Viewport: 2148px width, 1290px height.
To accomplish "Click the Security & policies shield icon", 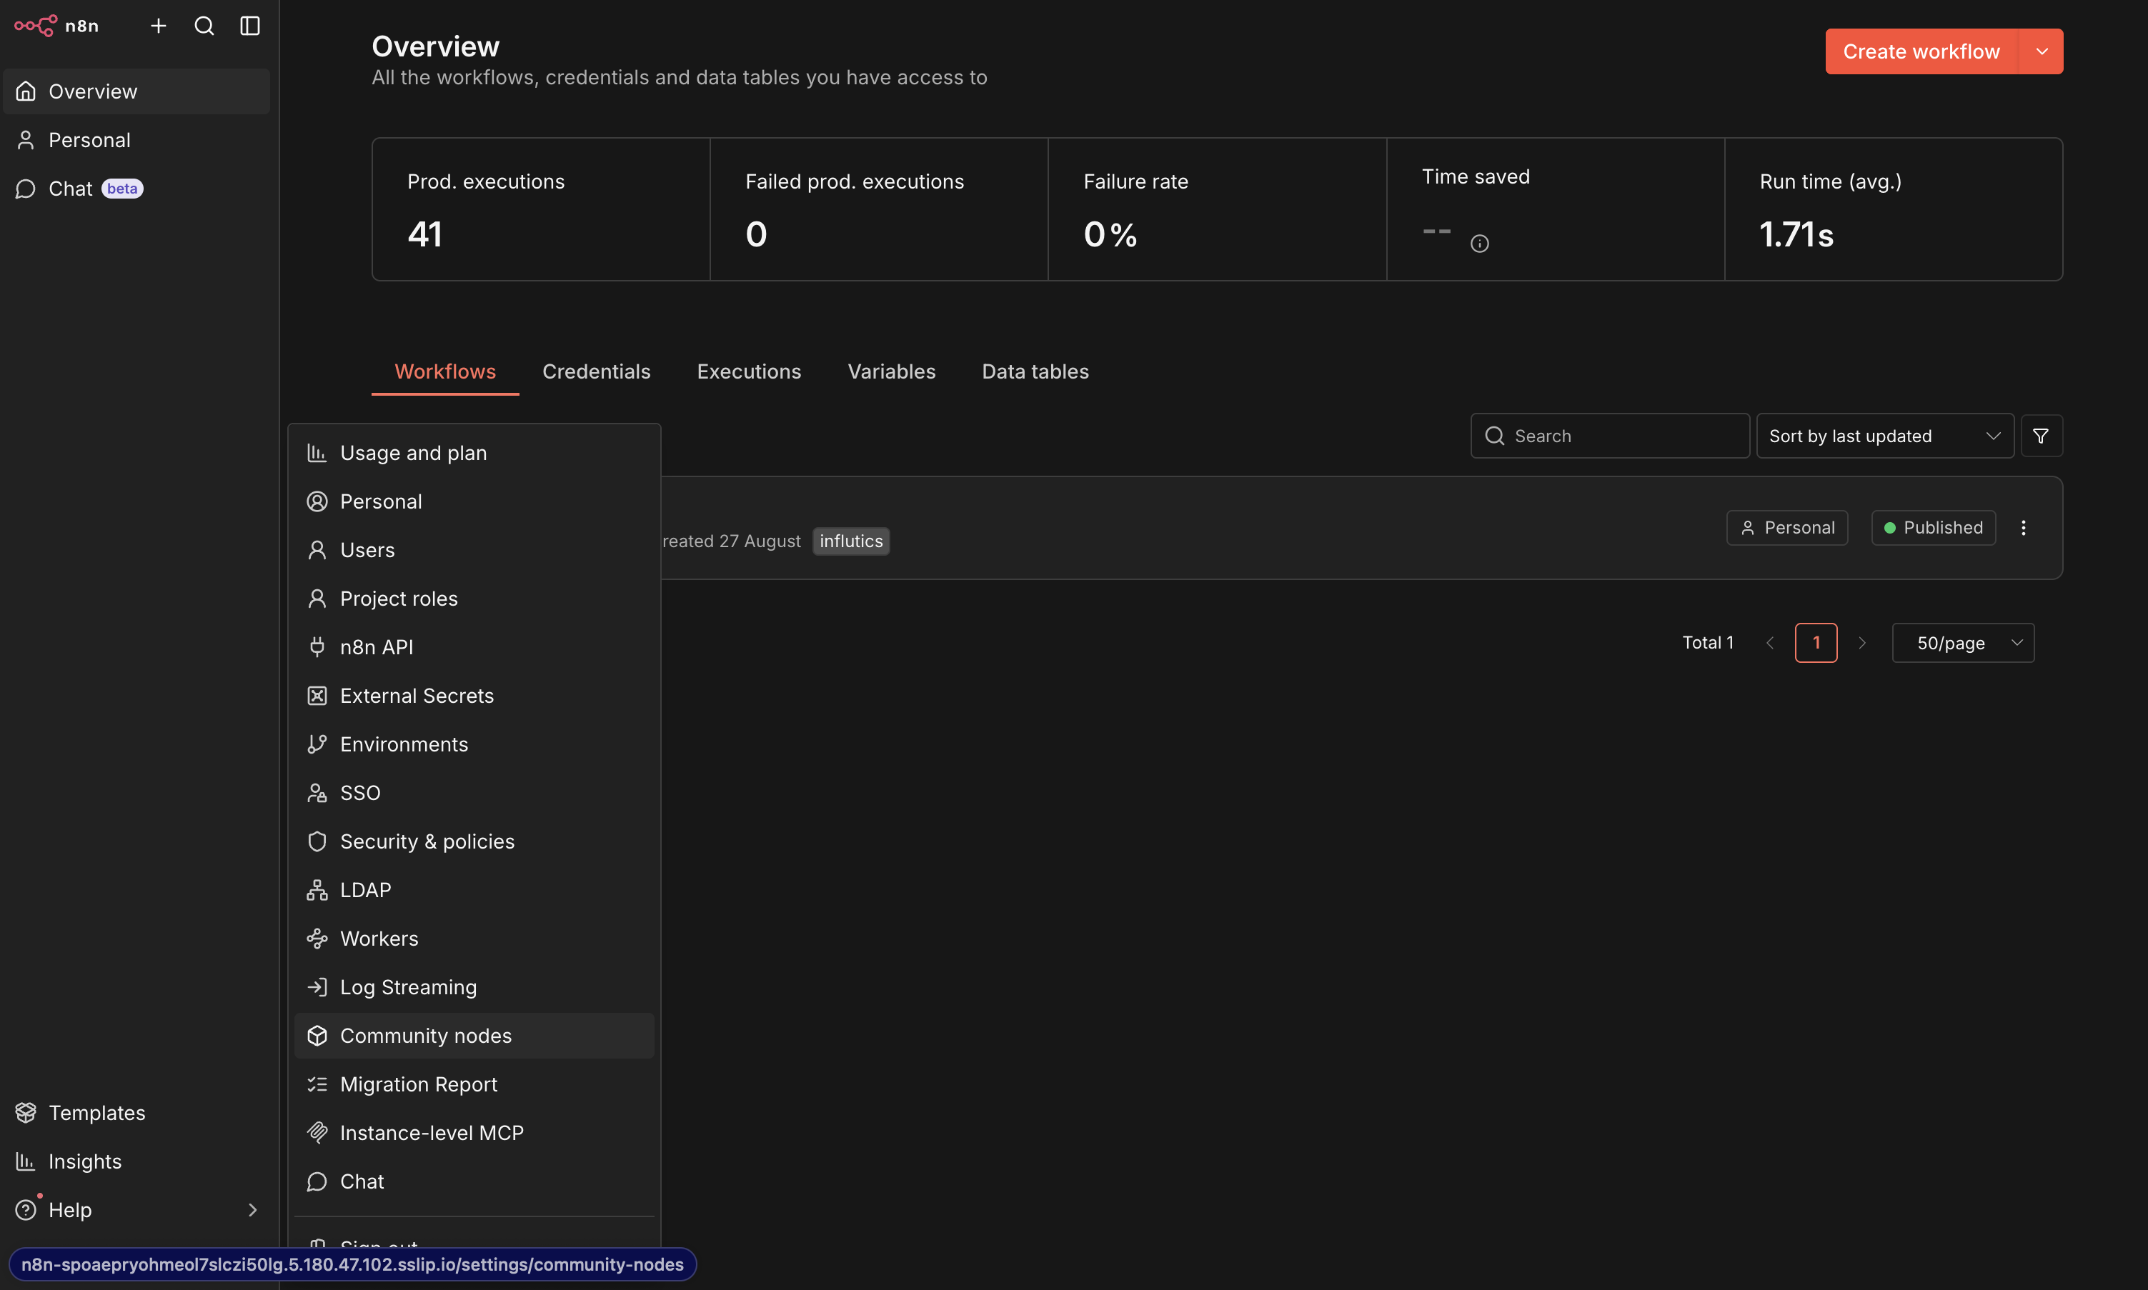I will [317, 841].
